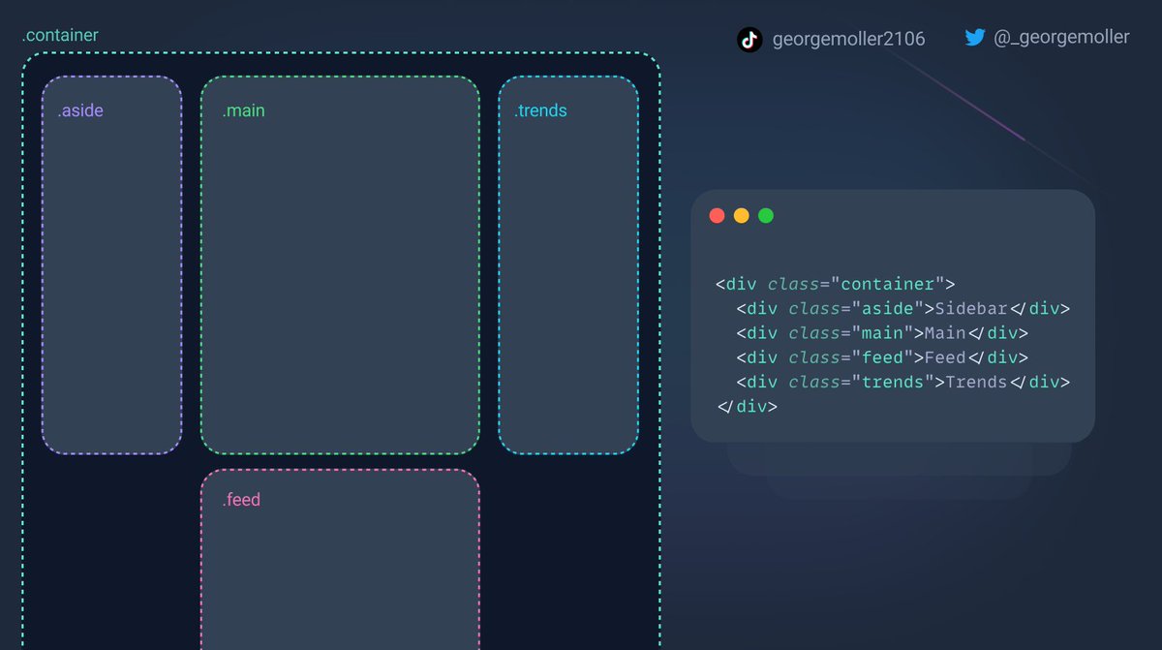Screen dimensions: 1162x650
Task: Click the georgemoller2106 TikTok username
Action: pyautogui.click(x=848, y=39)
